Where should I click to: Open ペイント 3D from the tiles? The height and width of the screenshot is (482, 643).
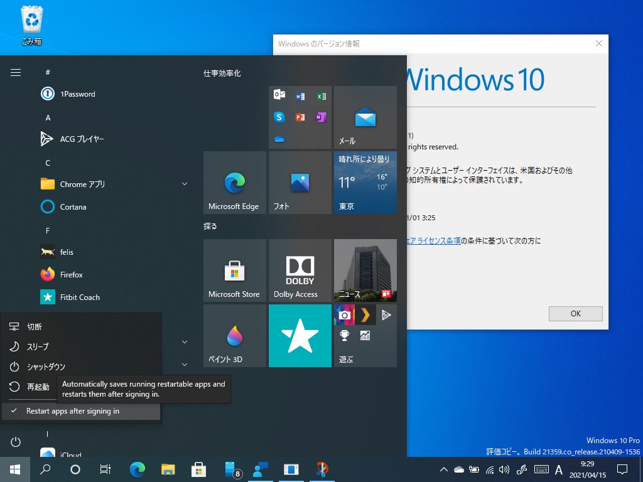(x=234, y=335)
